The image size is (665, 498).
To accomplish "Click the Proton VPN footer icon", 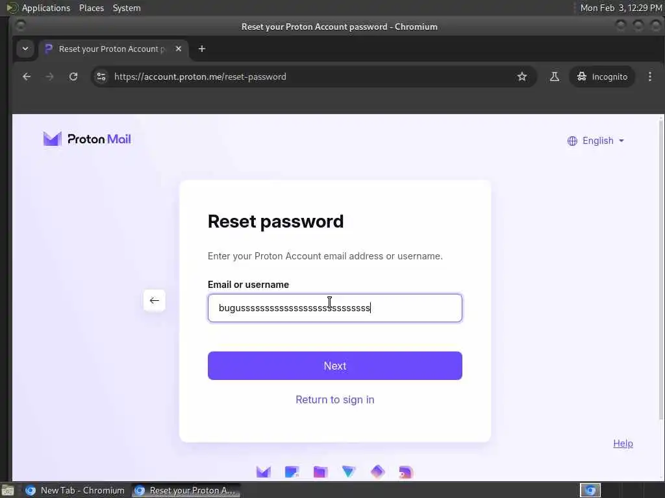I will click(x=349, y=472).
